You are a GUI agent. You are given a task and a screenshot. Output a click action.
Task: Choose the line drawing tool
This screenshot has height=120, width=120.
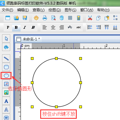pyautogui.click(x=6, y=58)
